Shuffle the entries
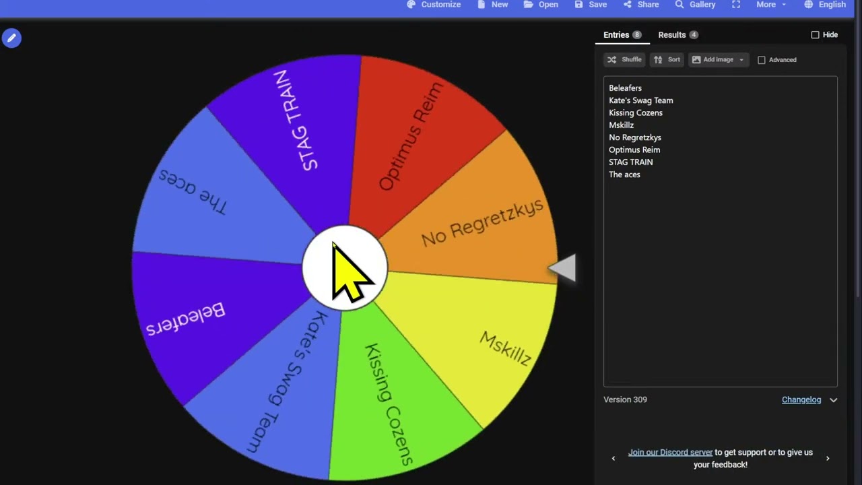This screenshot has width=862, height=485. pyautogui.click(x=624, y=60)
